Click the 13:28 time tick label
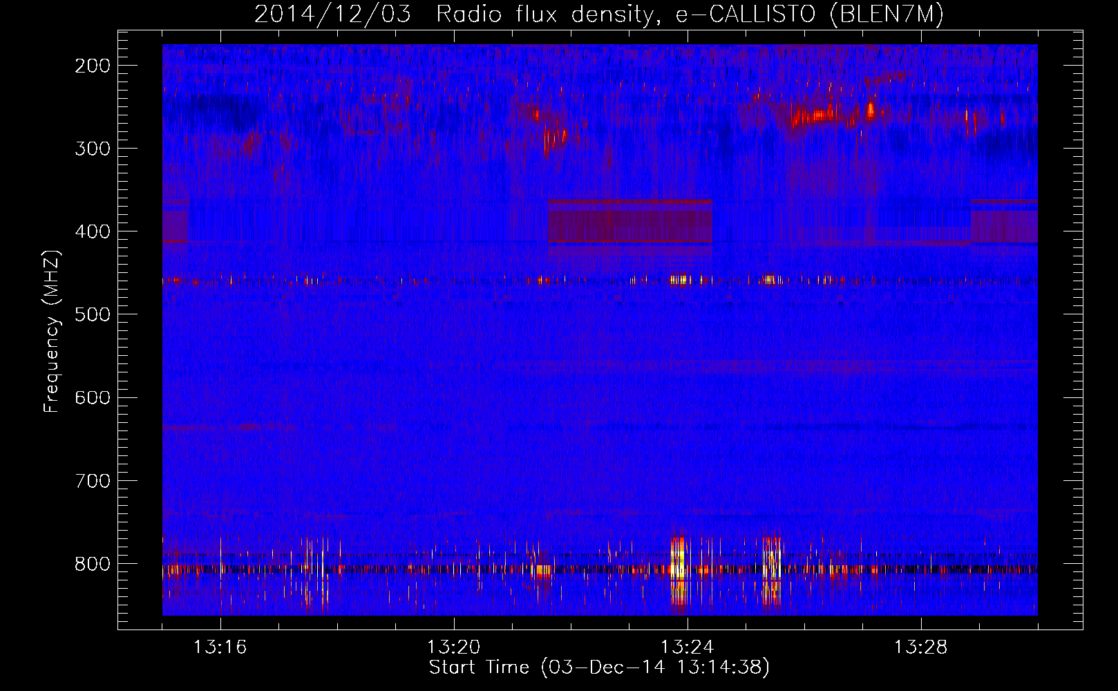This screenshot has height=691, width=1118. pyautogui.click(x=921, y=647)
